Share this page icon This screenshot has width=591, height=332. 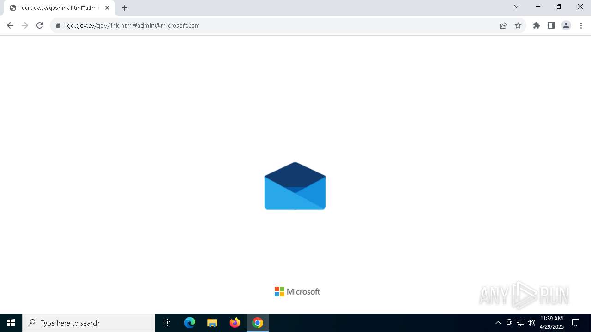[x=503, y=26]
